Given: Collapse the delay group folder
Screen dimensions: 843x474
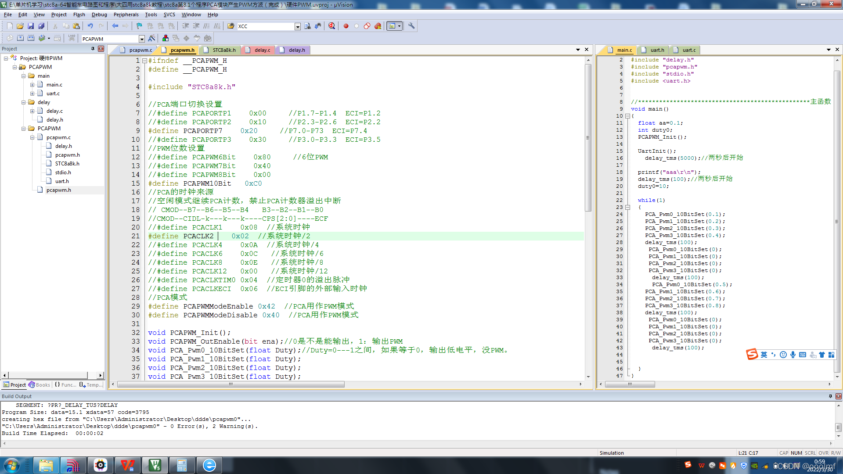Looking at the screenshot, I should [x=23, y=102].
